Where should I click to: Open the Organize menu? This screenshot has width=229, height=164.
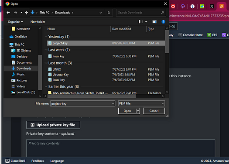click(15, 22)
